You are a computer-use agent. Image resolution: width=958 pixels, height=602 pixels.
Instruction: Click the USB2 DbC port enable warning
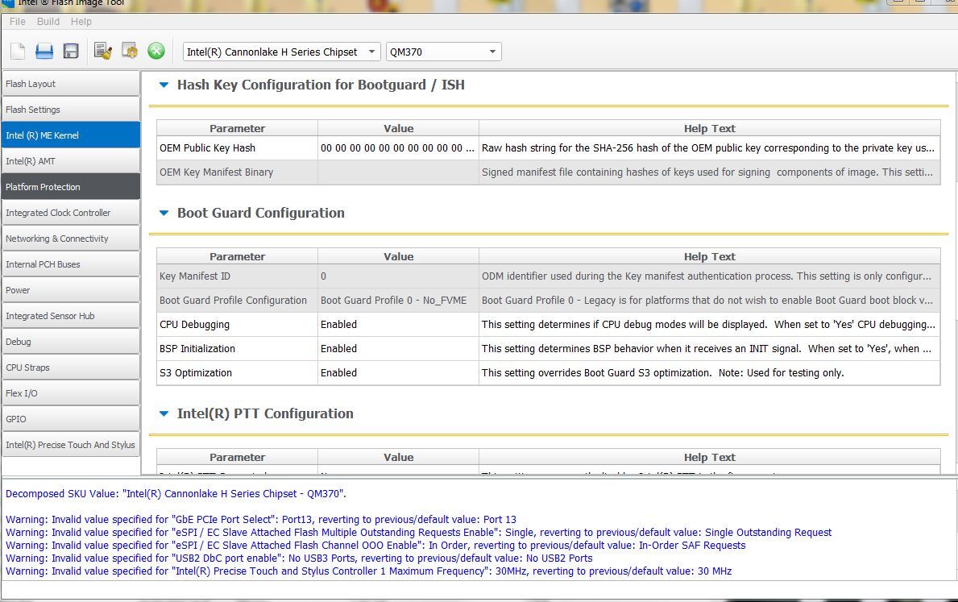click(300, 558)
